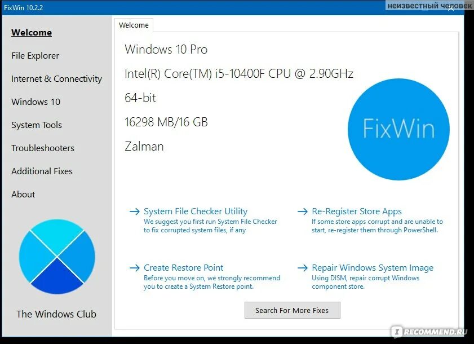The height and width of the screenshot is (344, 474).
Task: Click the System File Checker arrow icon
Action: [x=135, y=211]
